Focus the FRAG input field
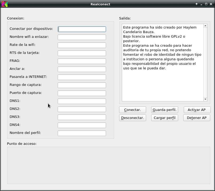This screenshot has width=215, height=191. click(82, 61)
